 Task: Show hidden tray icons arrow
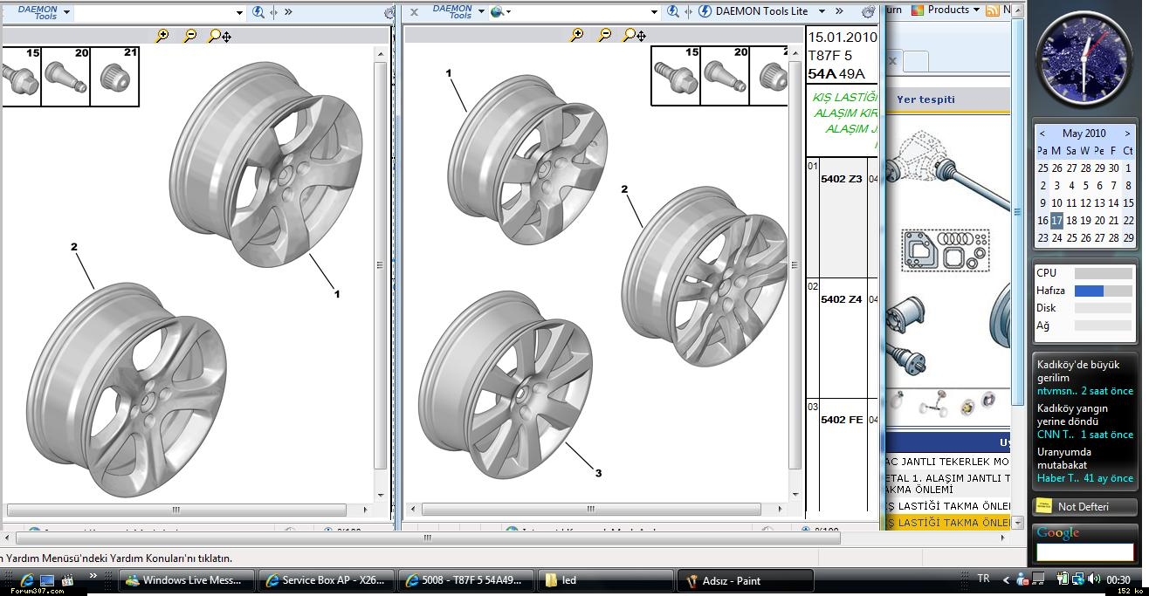(1006, 579)
